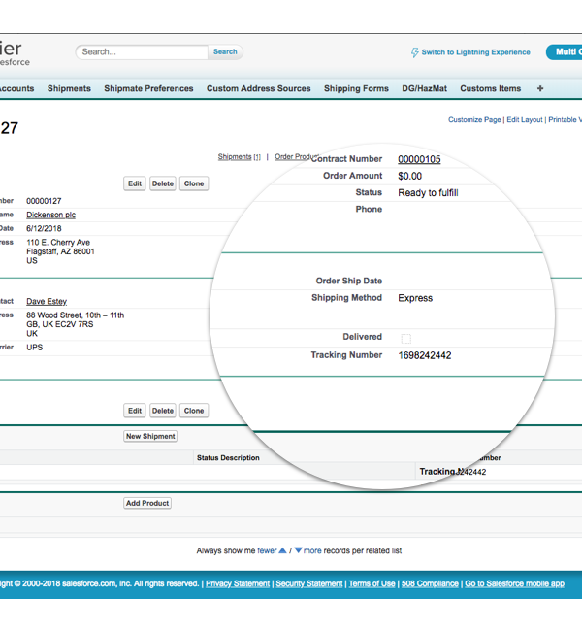Open the Customize Page link
582x631 pixels.
[x=474, y=120]
